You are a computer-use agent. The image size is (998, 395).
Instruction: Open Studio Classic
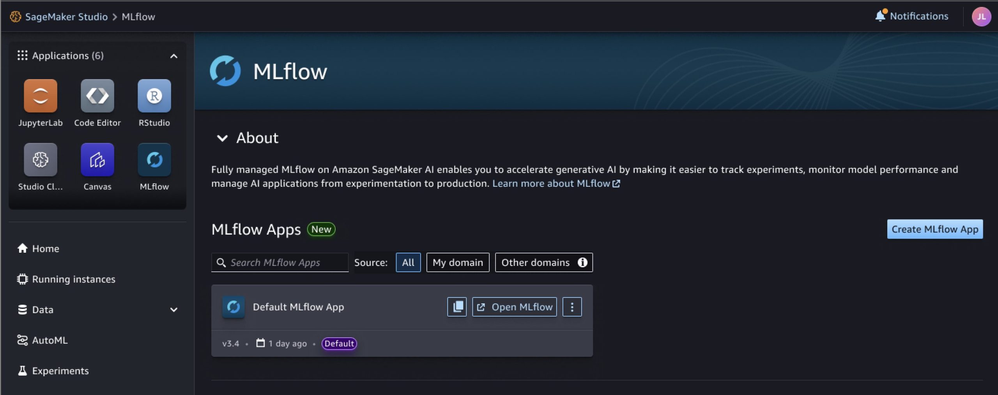pyautogui.click(x=40, y=159)
